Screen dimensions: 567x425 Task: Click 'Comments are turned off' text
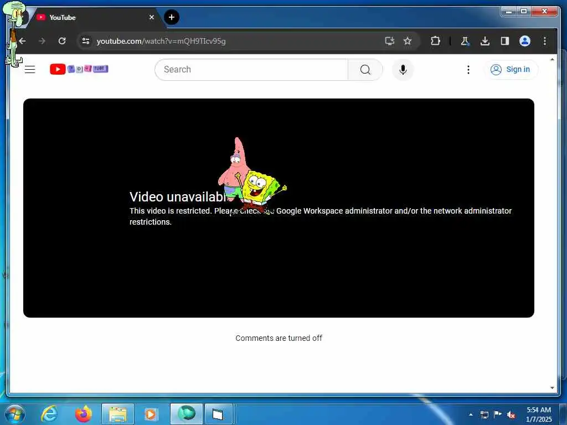[279, 338]
